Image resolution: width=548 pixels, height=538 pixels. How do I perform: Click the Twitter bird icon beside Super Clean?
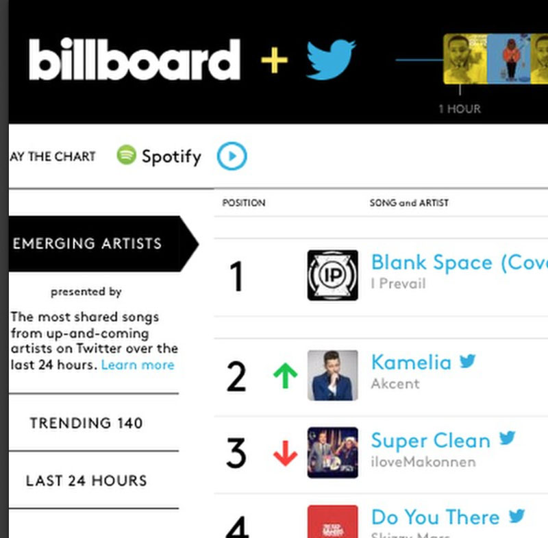click(x=507, y=438)
